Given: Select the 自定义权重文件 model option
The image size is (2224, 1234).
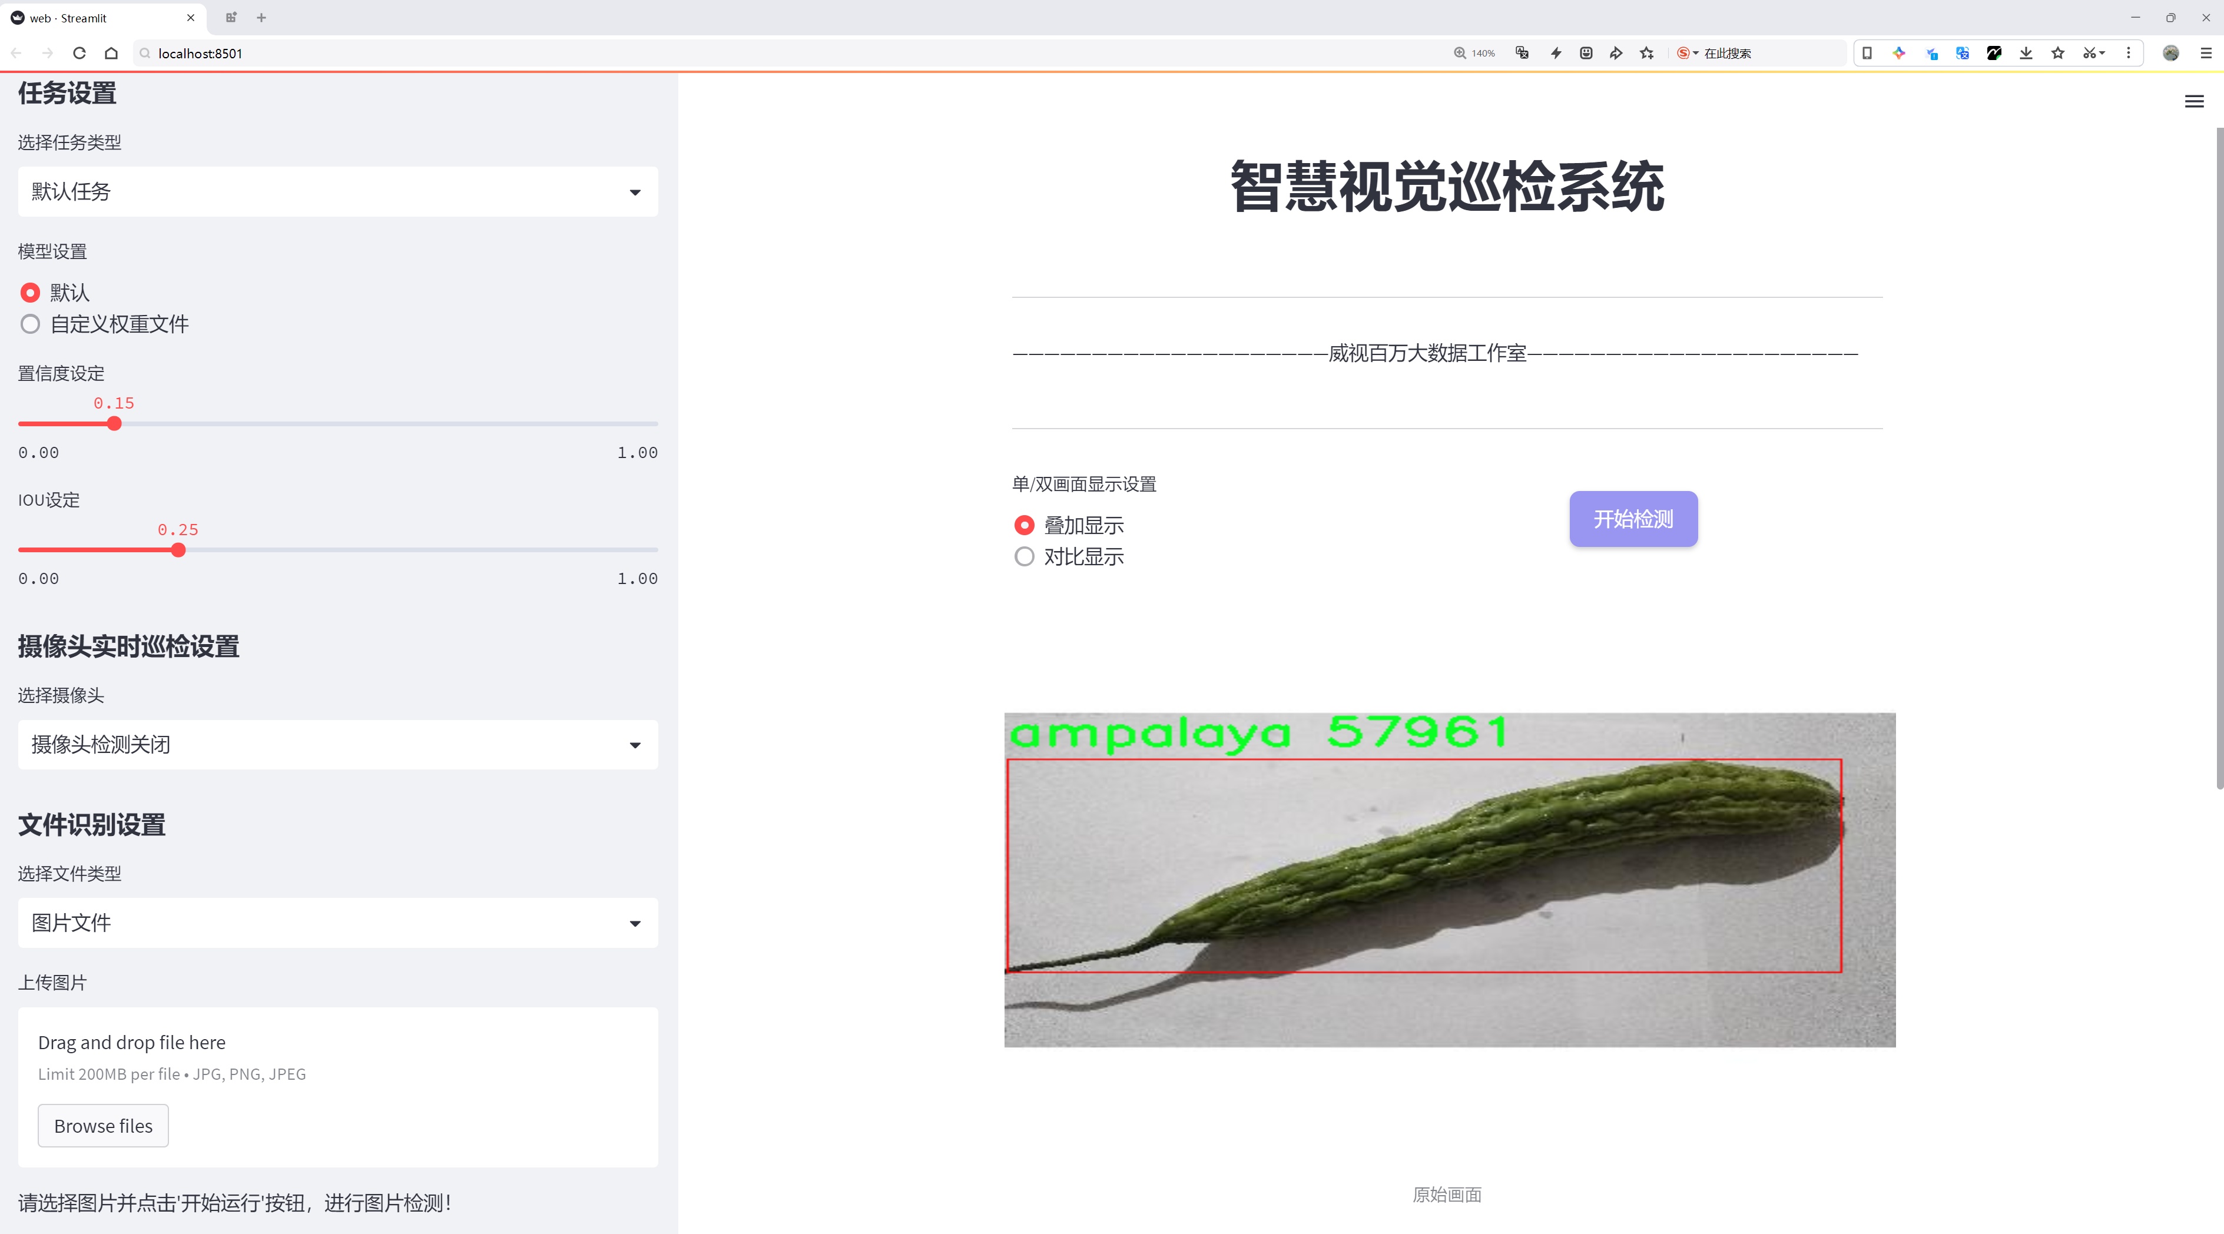Looking at the screenshot, I should point(30,324).
